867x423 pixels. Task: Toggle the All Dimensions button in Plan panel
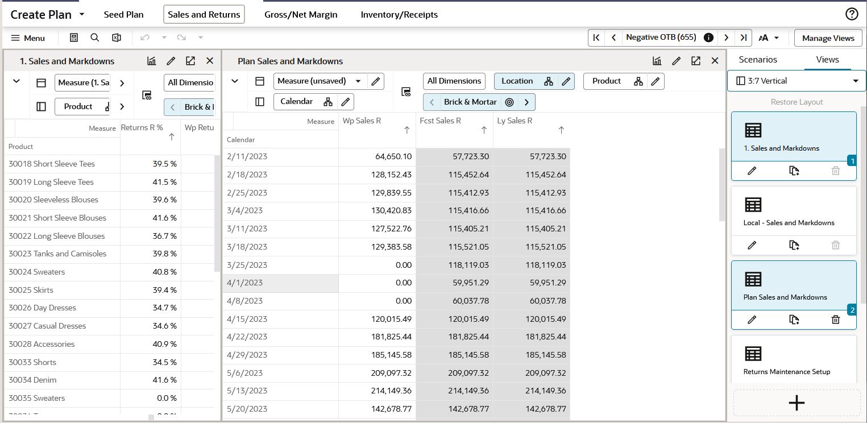454,81
